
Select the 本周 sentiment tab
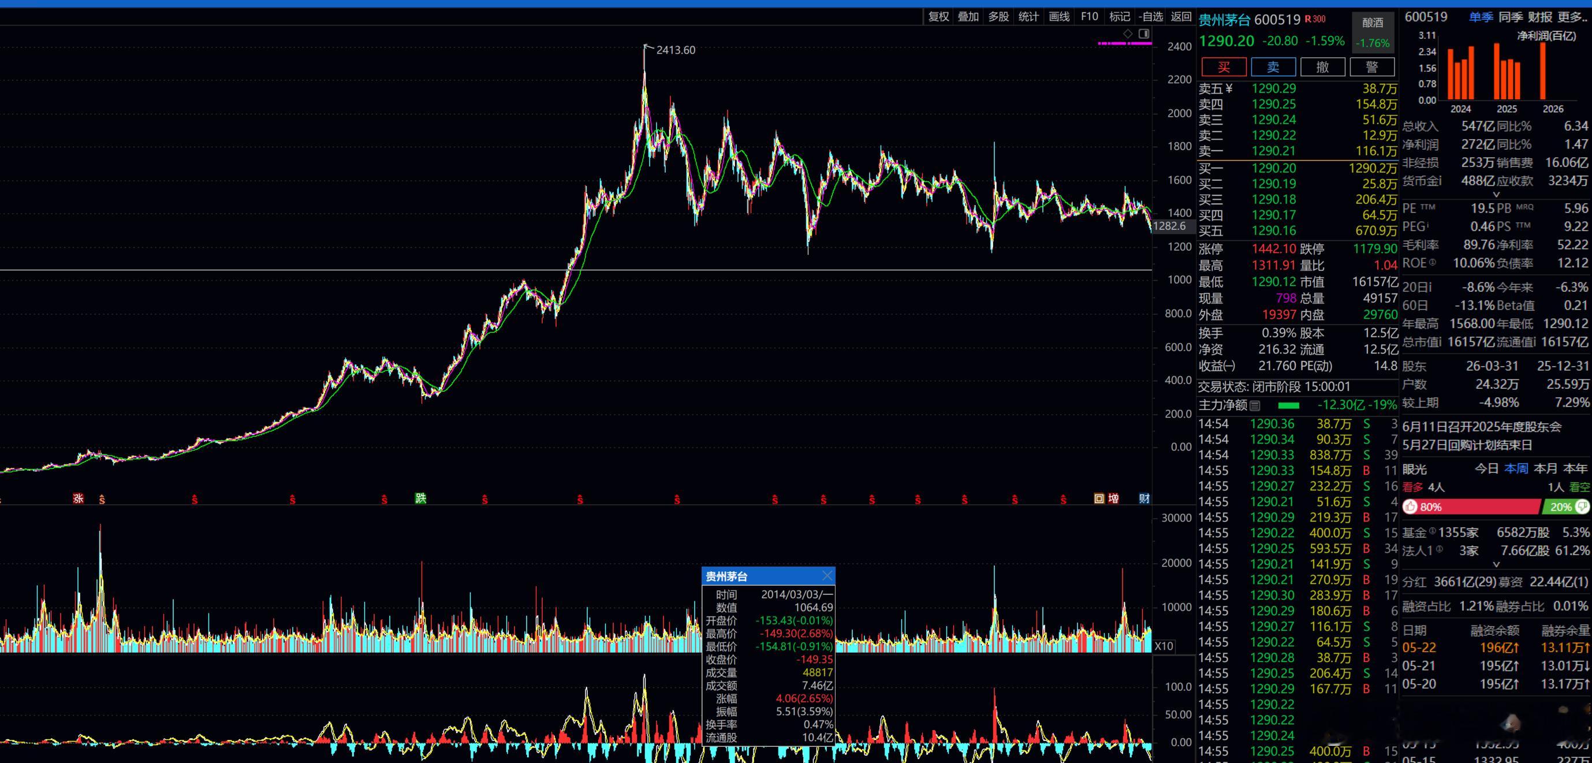(x=1516, y=468)
